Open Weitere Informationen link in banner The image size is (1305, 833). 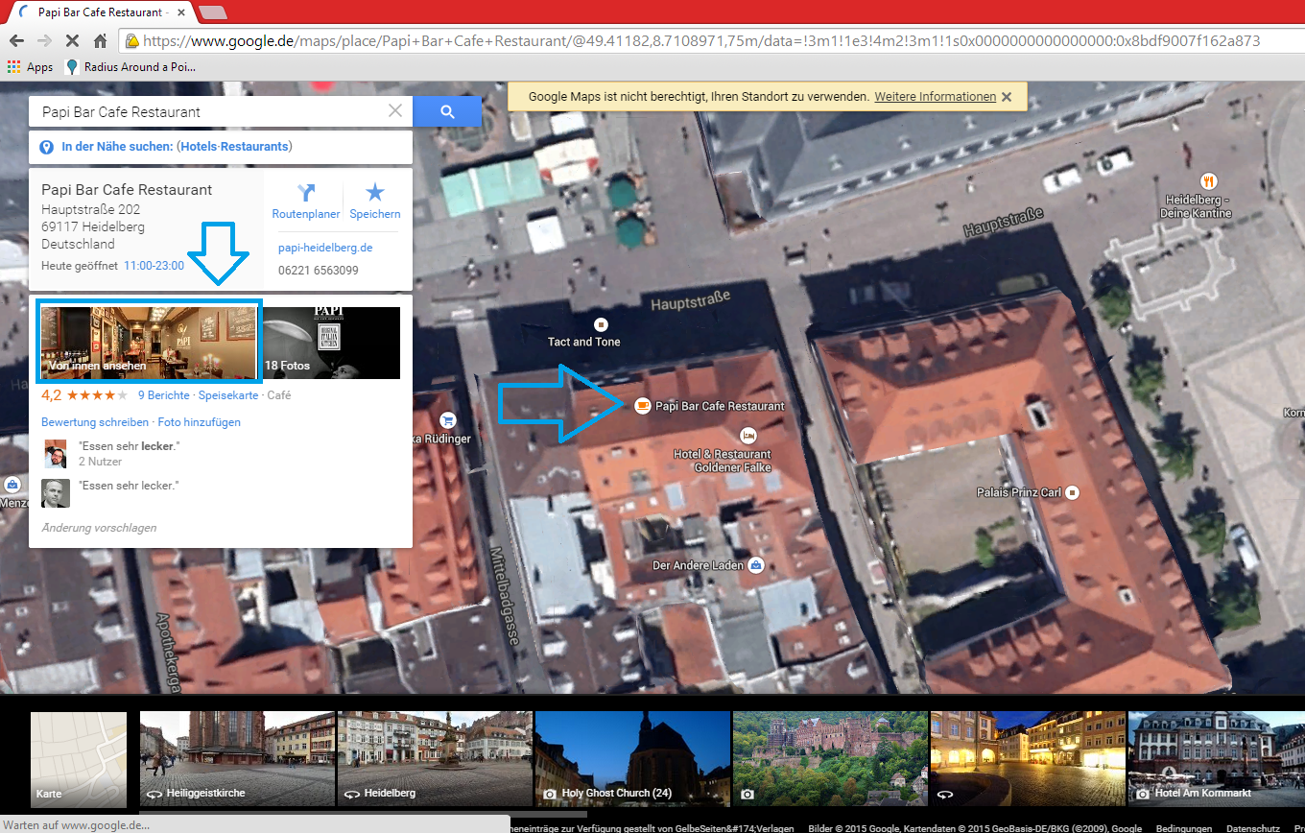(936, 97)
